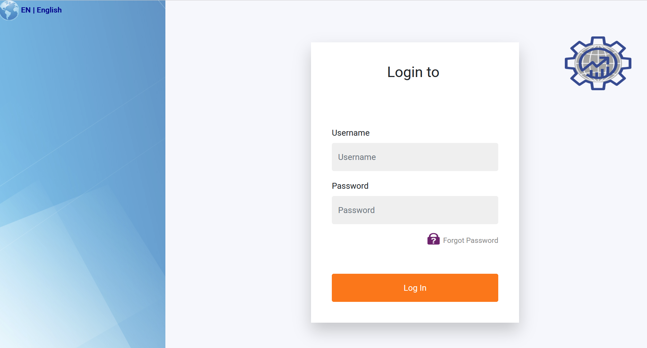Click the word "English" in the language switcher

click(x=49, y=10)
